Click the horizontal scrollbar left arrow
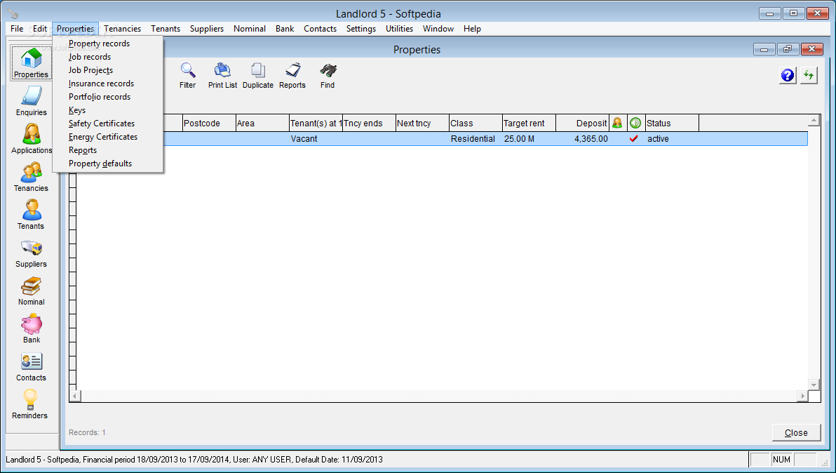 coord(75,397)
